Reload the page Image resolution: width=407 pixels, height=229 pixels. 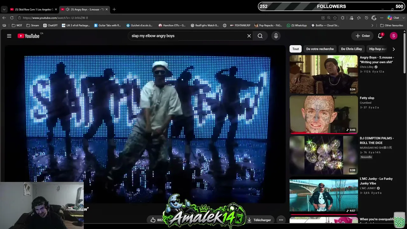12,18
